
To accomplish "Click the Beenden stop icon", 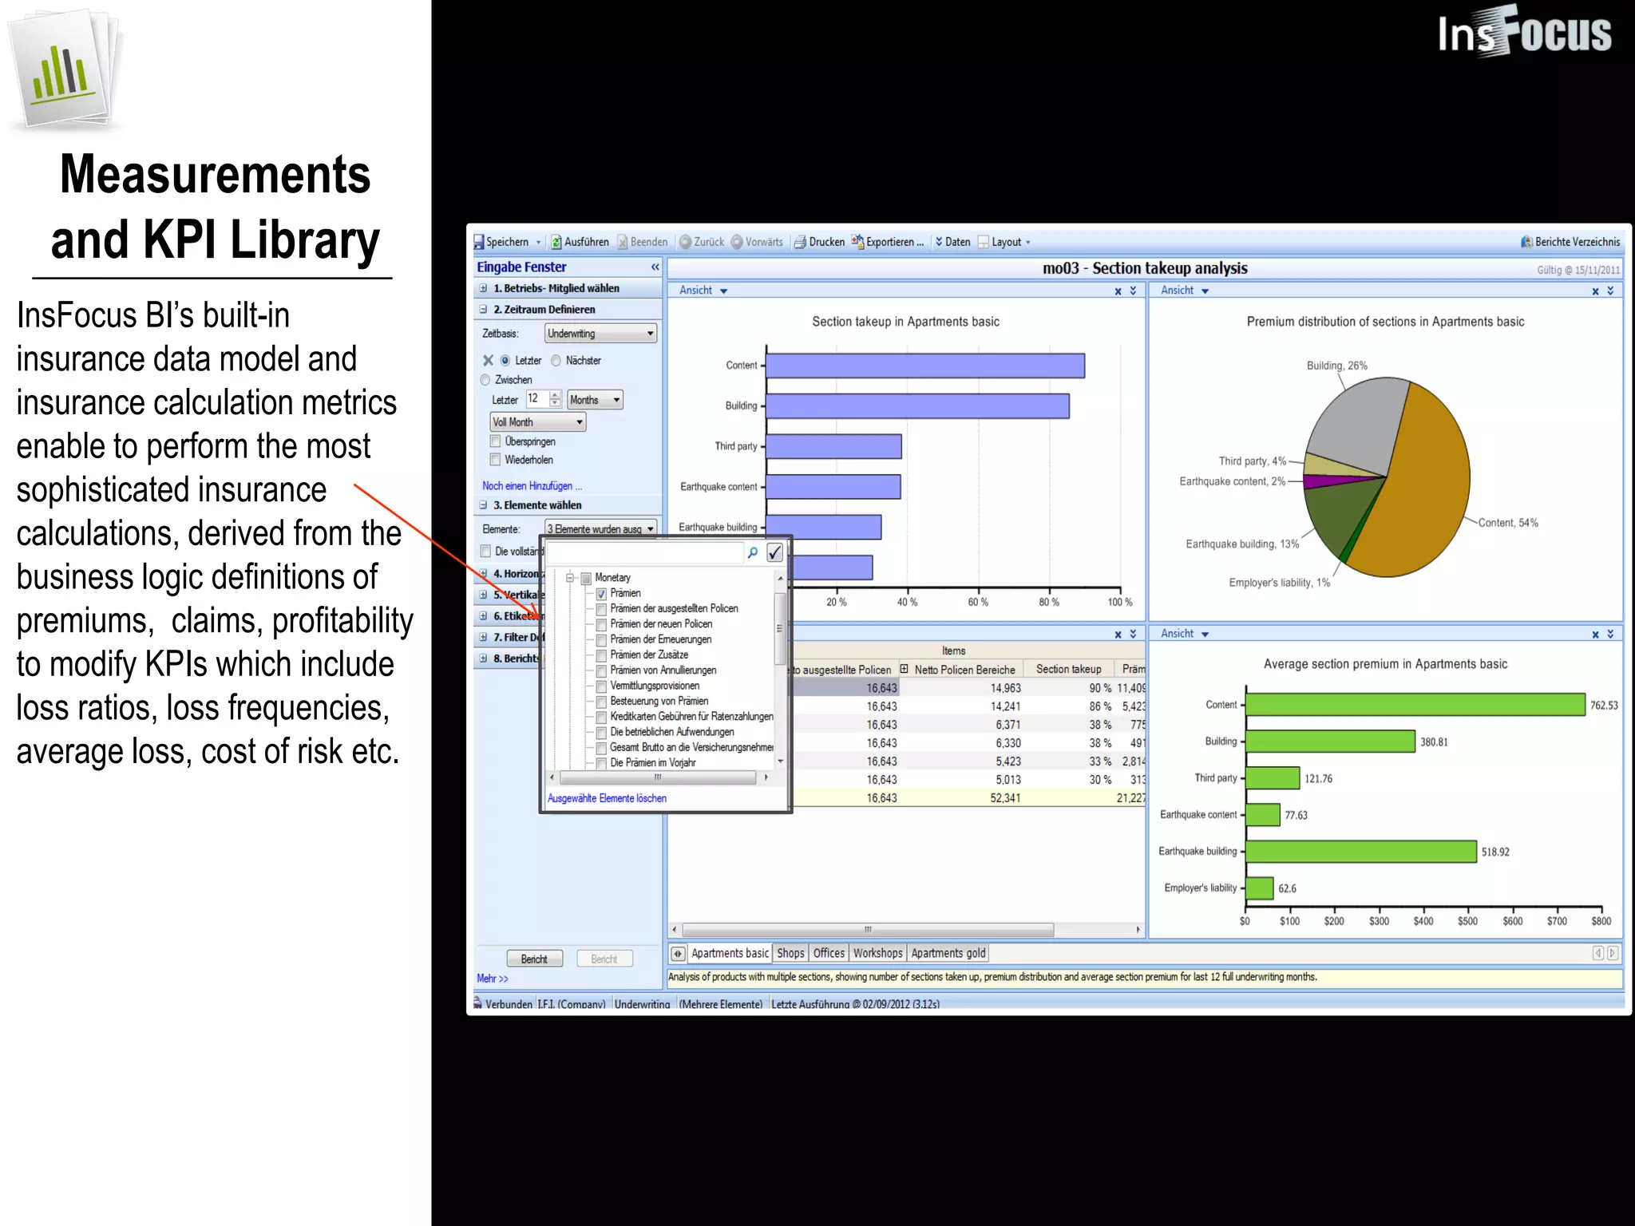I will coord(622,242).
